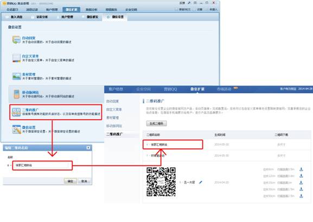The width and height of the screenshot is (313, 222).
Task: Open the 自定义菜单 list icon
Action: (x=16, y=58)
